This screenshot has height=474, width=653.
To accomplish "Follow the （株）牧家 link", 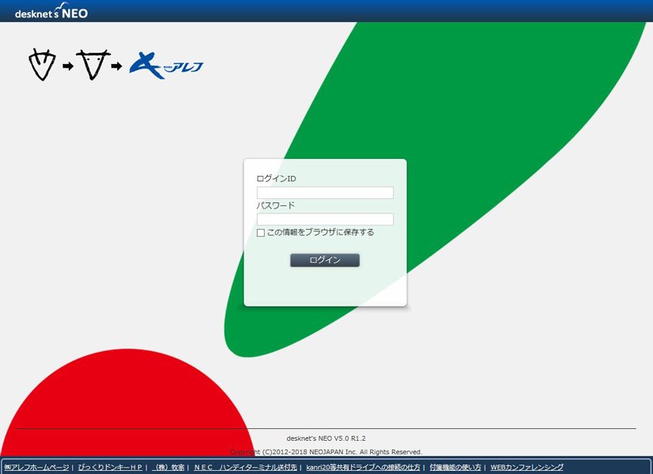I will [x=168, y=468].
